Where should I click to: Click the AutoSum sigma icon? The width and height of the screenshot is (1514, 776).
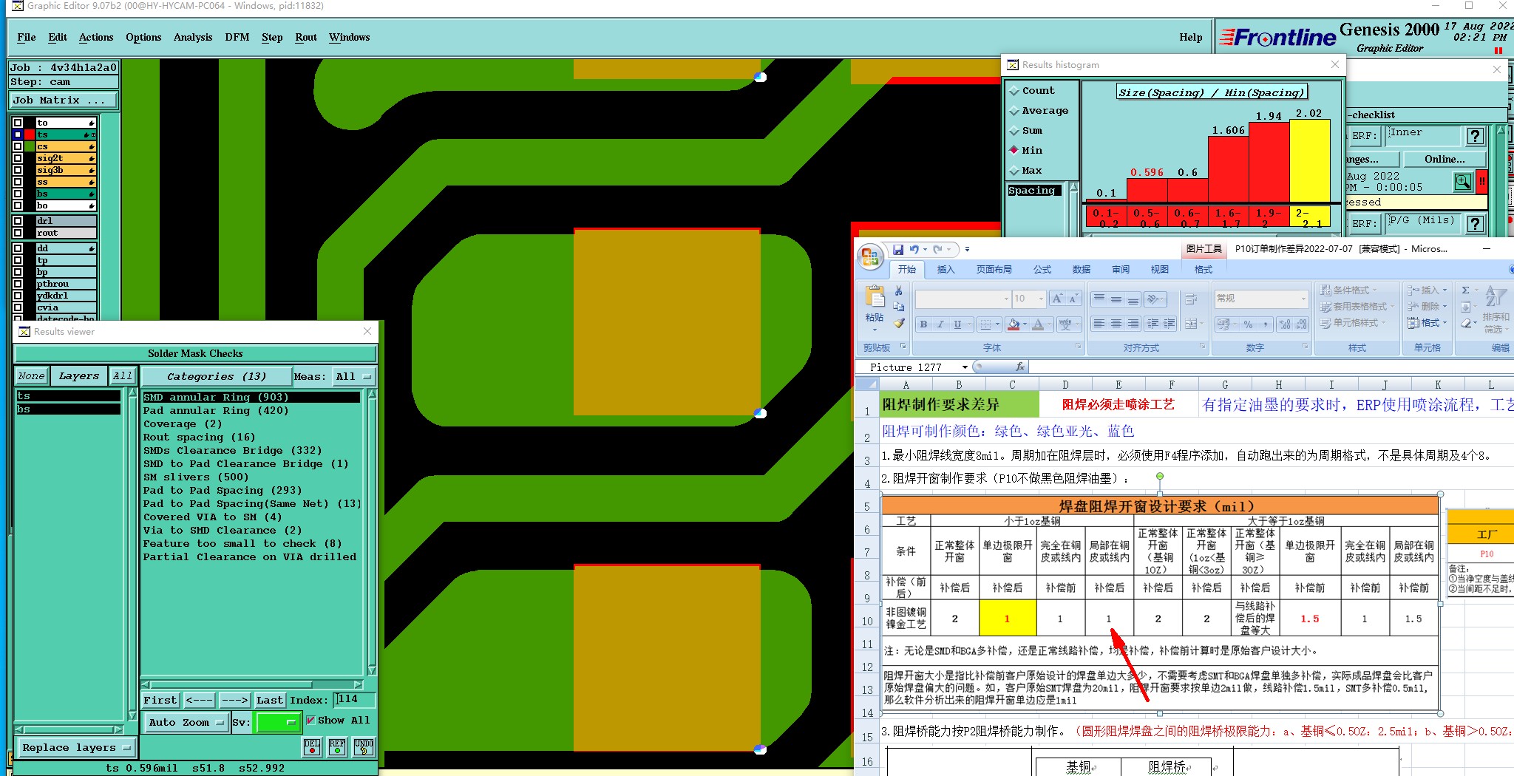tap(1466, 290)
